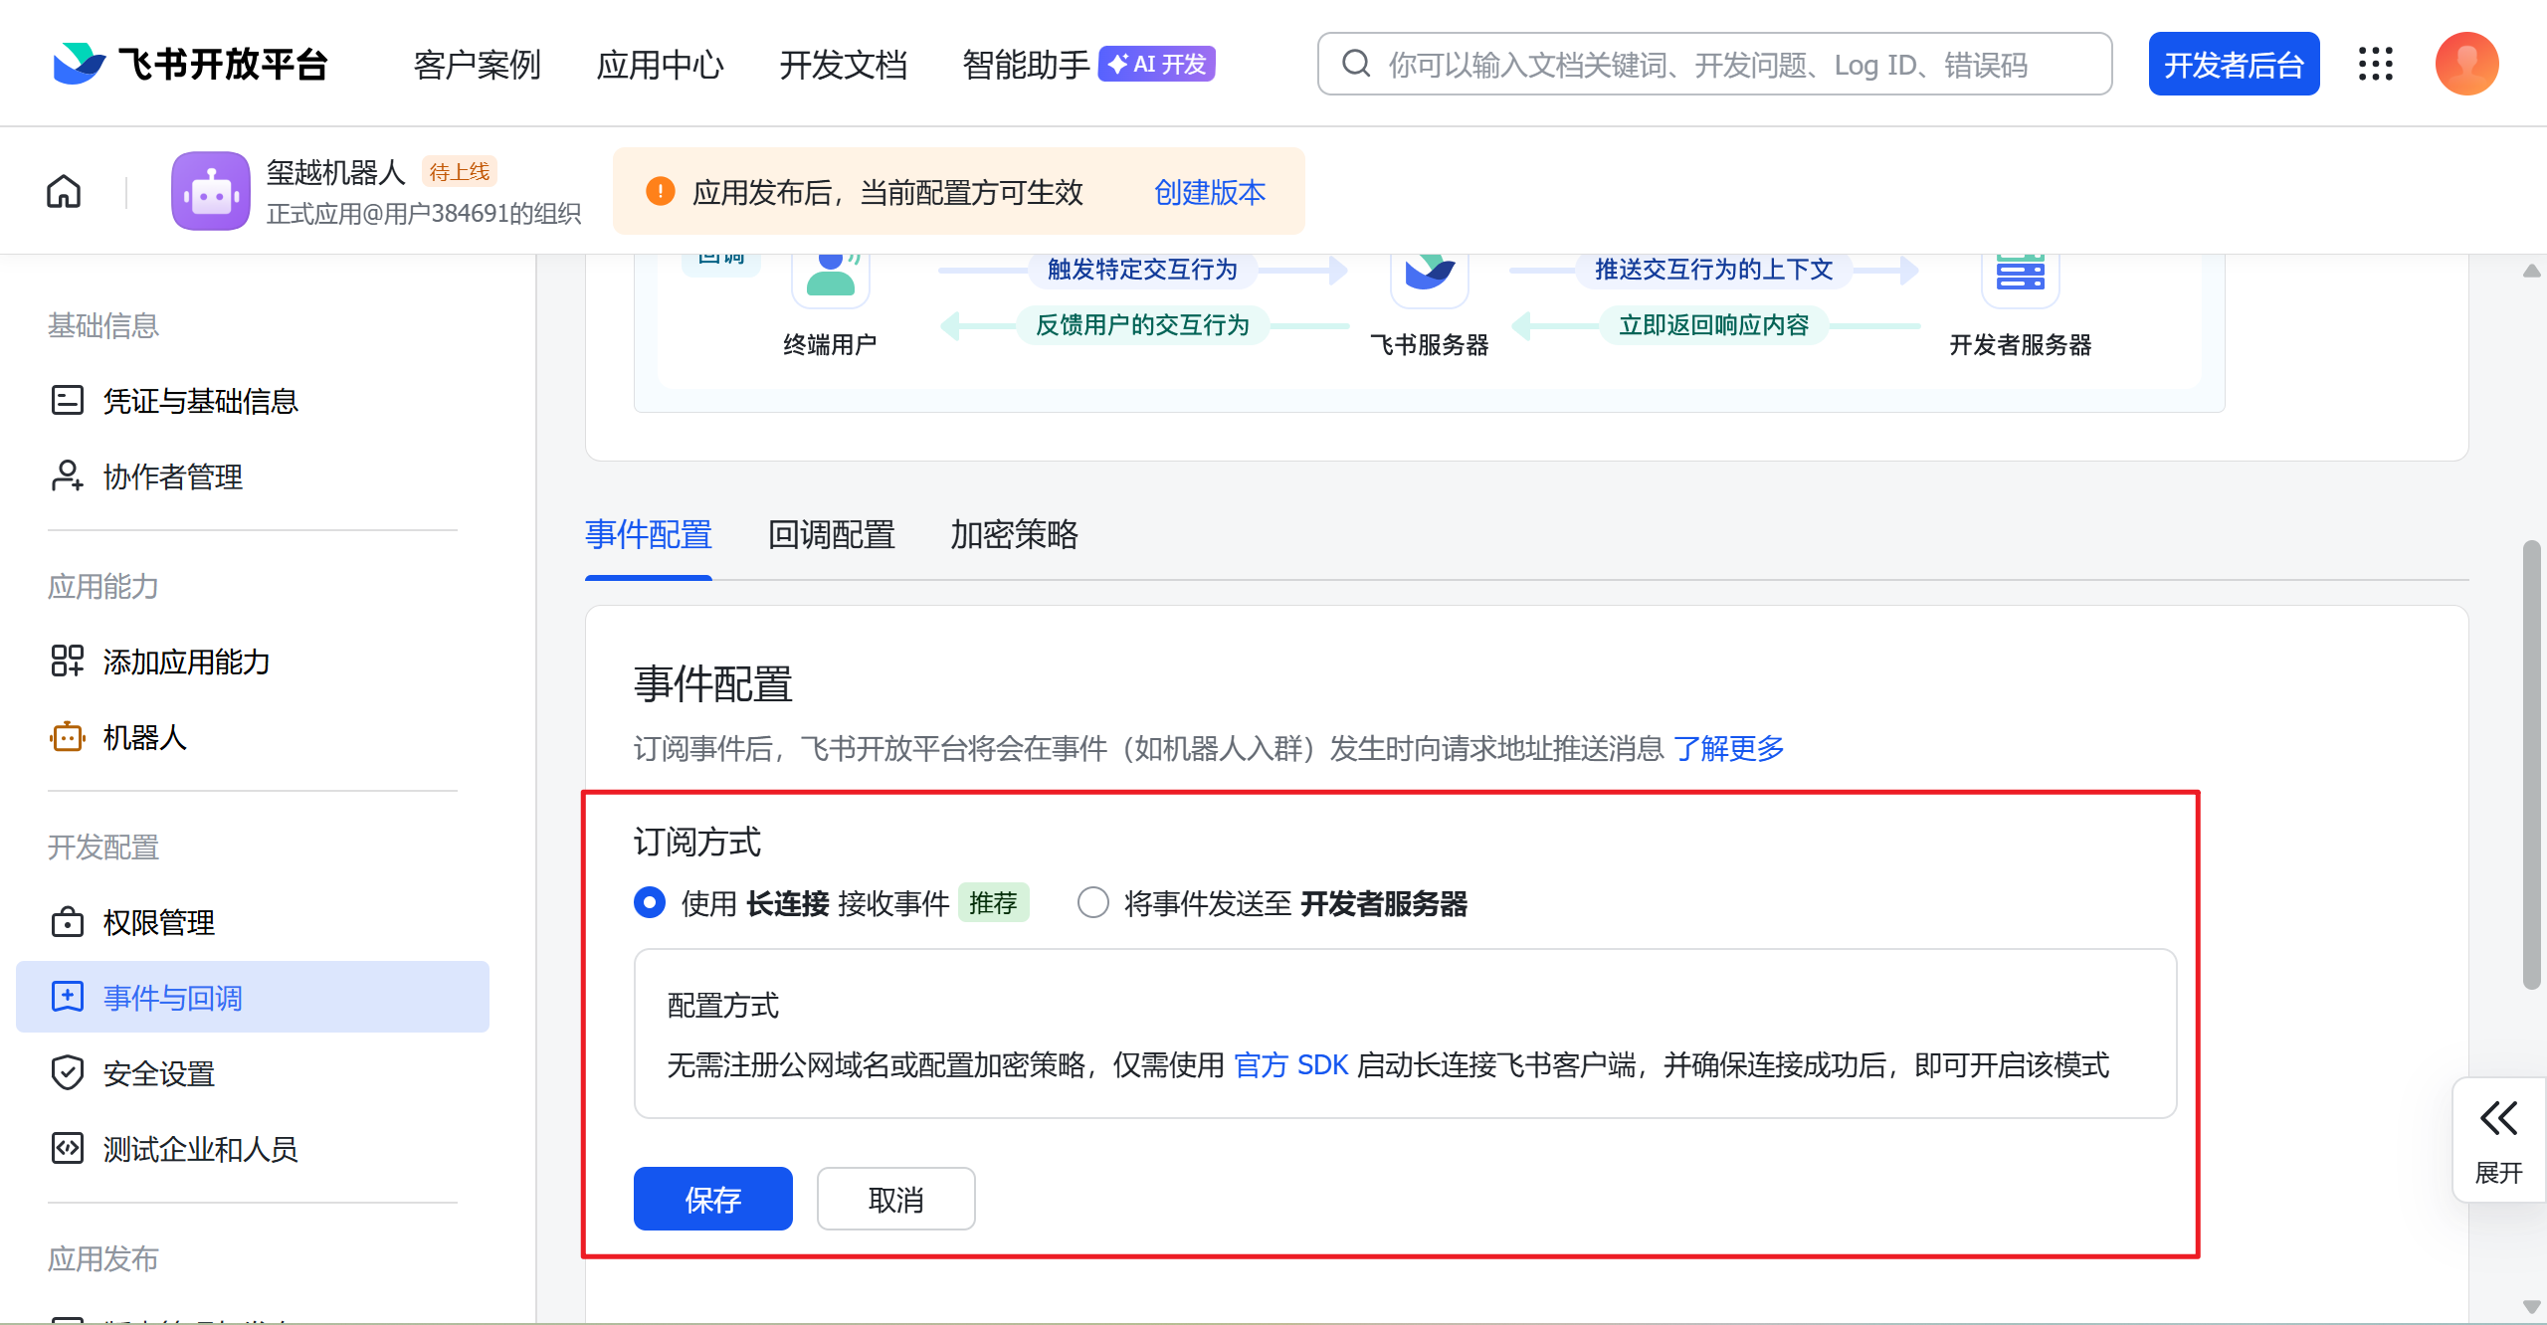
Task: Click the 保存 button
Action: [x=713, y=1199]
